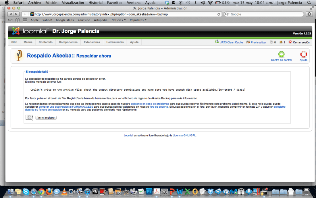
Task: Open the Historial menu
Action: tap(96, 3)
